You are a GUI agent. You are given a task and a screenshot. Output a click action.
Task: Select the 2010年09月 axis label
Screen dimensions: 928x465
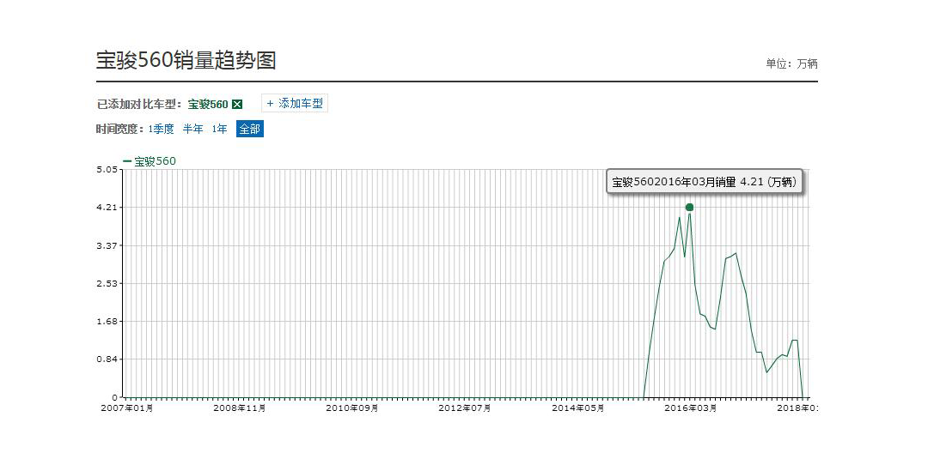(x=352, y=408)
